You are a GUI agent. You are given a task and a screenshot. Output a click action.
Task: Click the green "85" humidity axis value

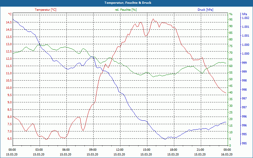coord(231,33)
